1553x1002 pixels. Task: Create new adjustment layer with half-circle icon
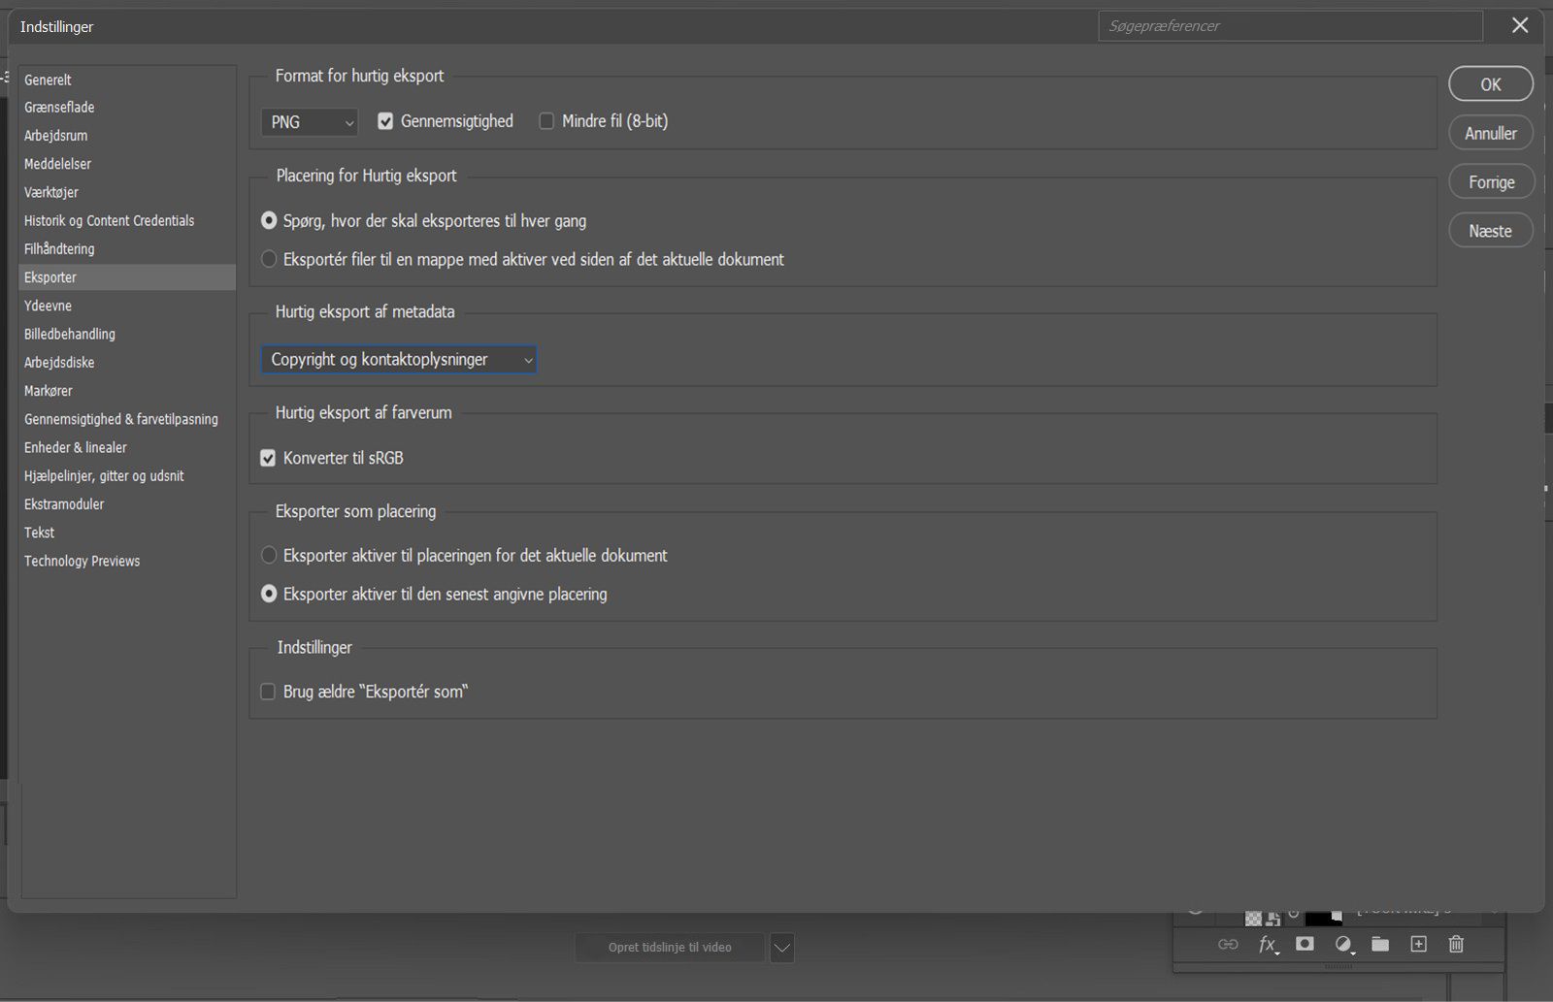point(1343,945)
